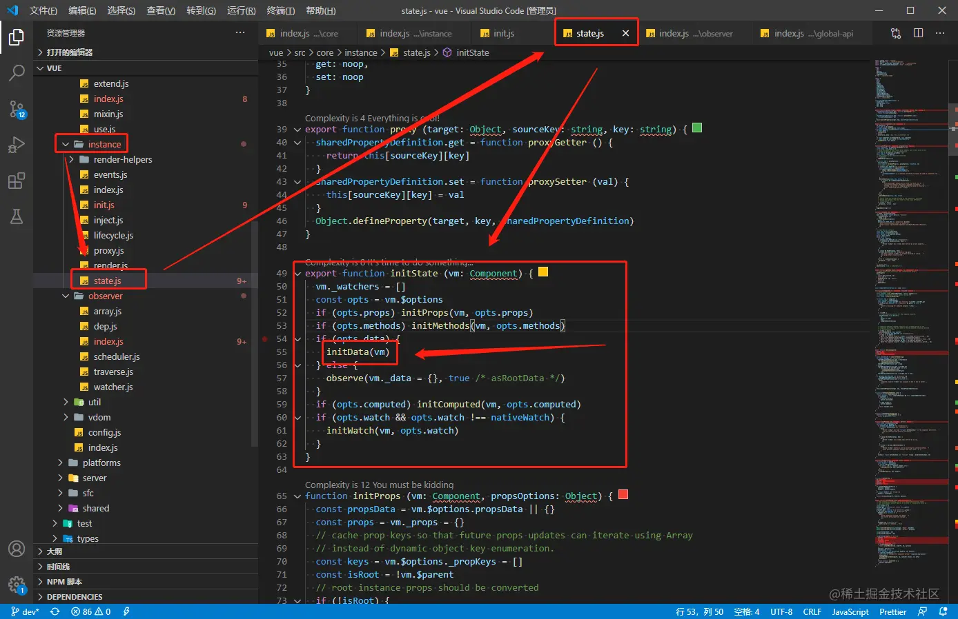Open the Testing flask icon
Screen dimensions: 958x619
point(17,216)
